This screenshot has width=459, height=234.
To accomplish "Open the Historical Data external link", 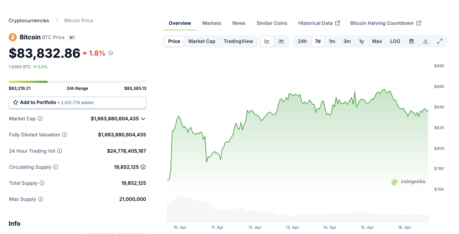I will pos(315,23).
